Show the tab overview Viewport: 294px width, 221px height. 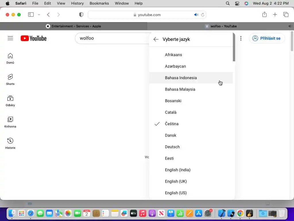[286, 14]
